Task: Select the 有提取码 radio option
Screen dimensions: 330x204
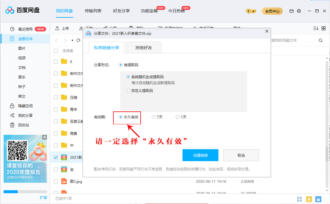Action: pyautogui.click(x=121, y=65)
